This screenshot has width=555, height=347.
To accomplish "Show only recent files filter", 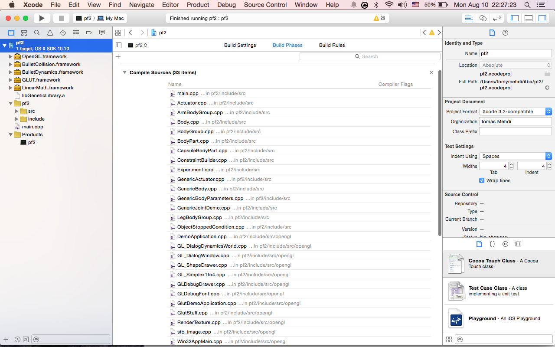I will 17,339.
